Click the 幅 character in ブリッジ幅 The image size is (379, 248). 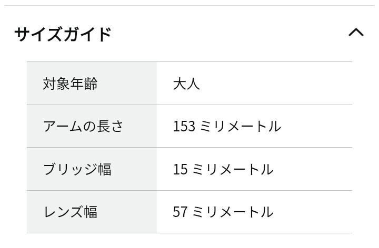[104, 169]
